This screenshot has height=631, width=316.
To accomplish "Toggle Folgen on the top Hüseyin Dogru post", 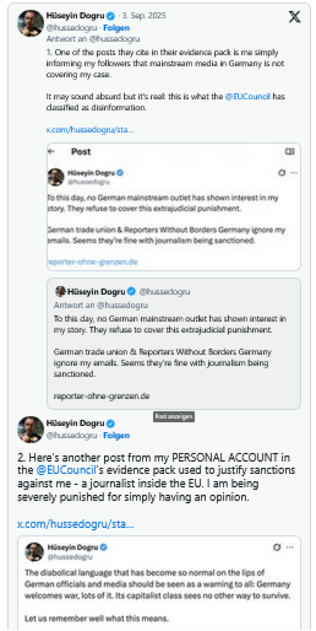I will 115,27.
